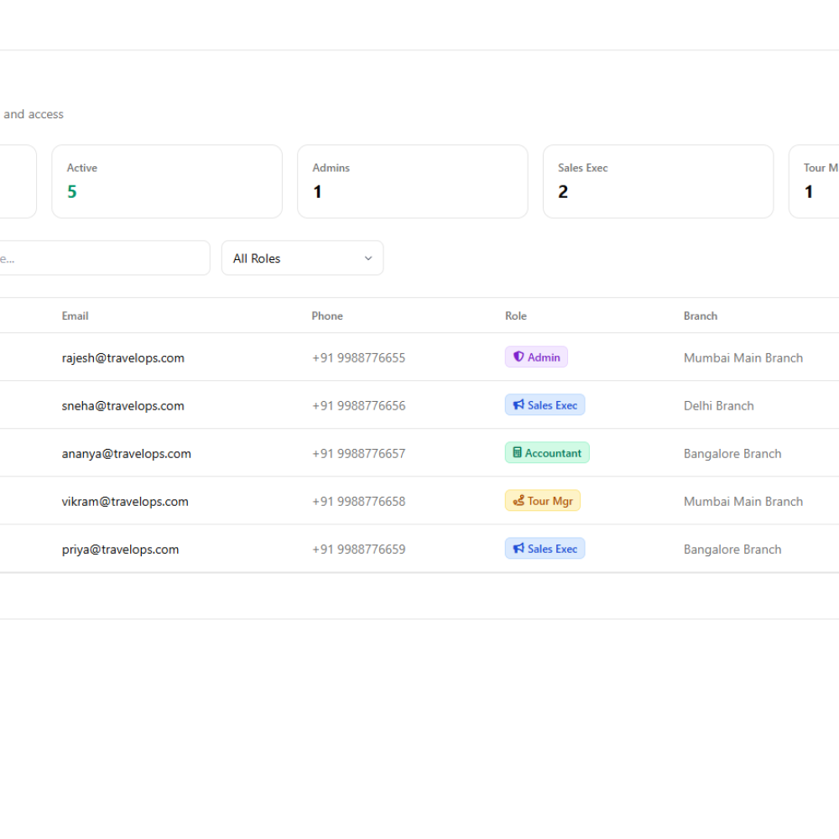Click the route icon in Tour Mgr badge

[519, 501]
